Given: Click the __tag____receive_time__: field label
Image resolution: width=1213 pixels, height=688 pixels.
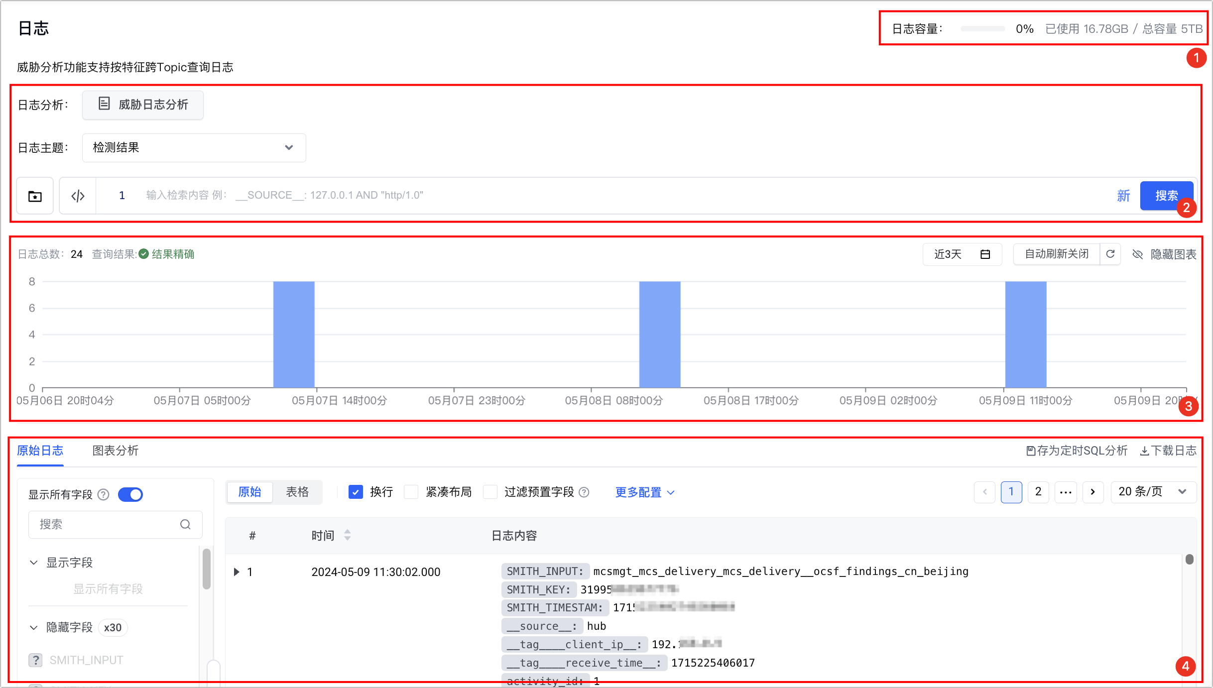Looking at the screenshot, I should (584, 663).
